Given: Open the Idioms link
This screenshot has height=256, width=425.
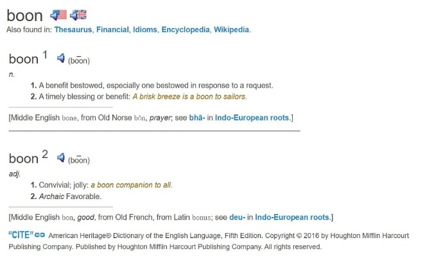Looking at the screenshot, I should tap(146, 30).
